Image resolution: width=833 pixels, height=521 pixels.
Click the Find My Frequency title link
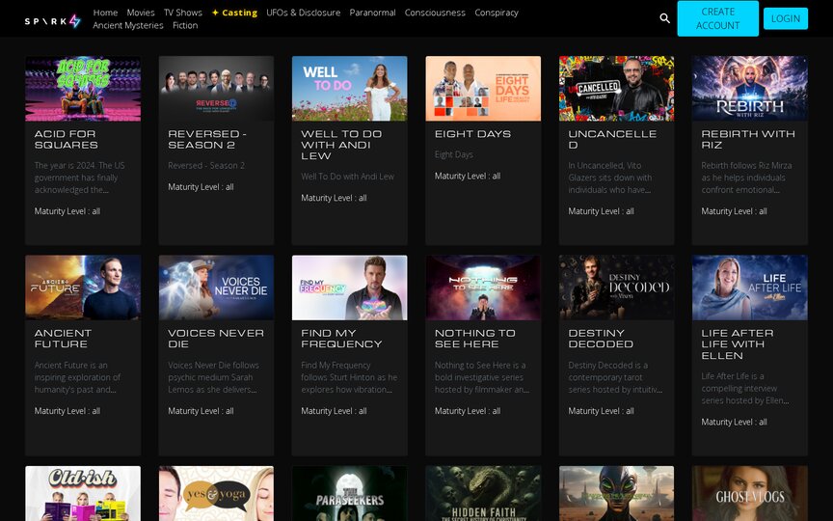tap(341, 339)
